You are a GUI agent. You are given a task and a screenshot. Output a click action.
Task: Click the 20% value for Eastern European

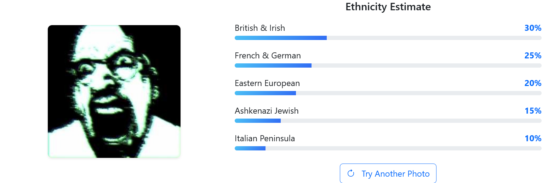coord(533,83)
